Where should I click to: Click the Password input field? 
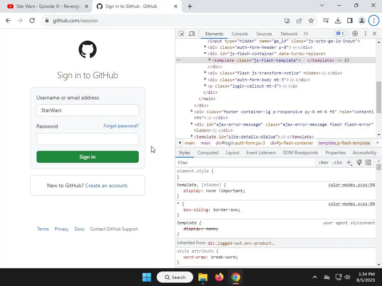[87, 139]
